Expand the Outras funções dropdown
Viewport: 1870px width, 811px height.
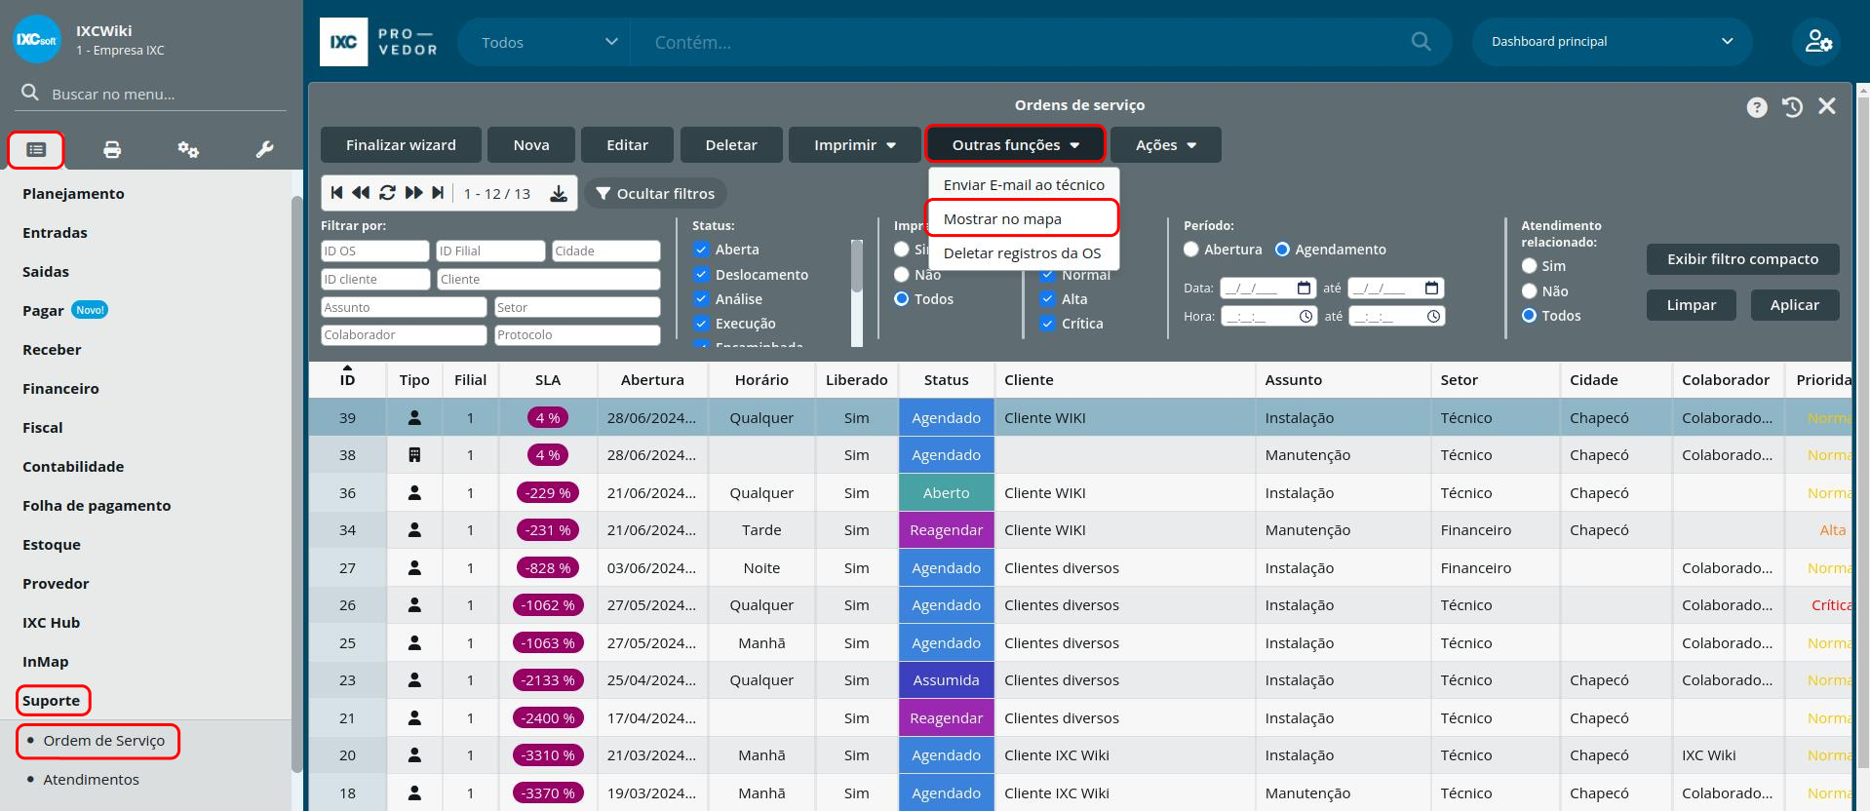click(1015, 145)
